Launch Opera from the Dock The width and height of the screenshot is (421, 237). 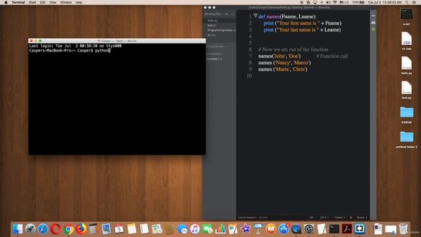(55, 229)
